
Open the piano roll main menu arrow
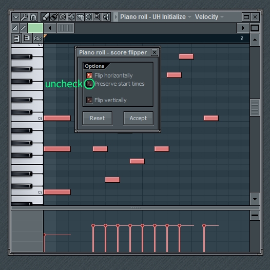point(16,17)
